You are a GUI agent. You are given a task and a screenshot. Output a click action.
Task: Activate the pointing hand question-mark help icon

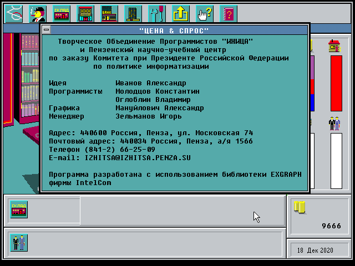205,14
